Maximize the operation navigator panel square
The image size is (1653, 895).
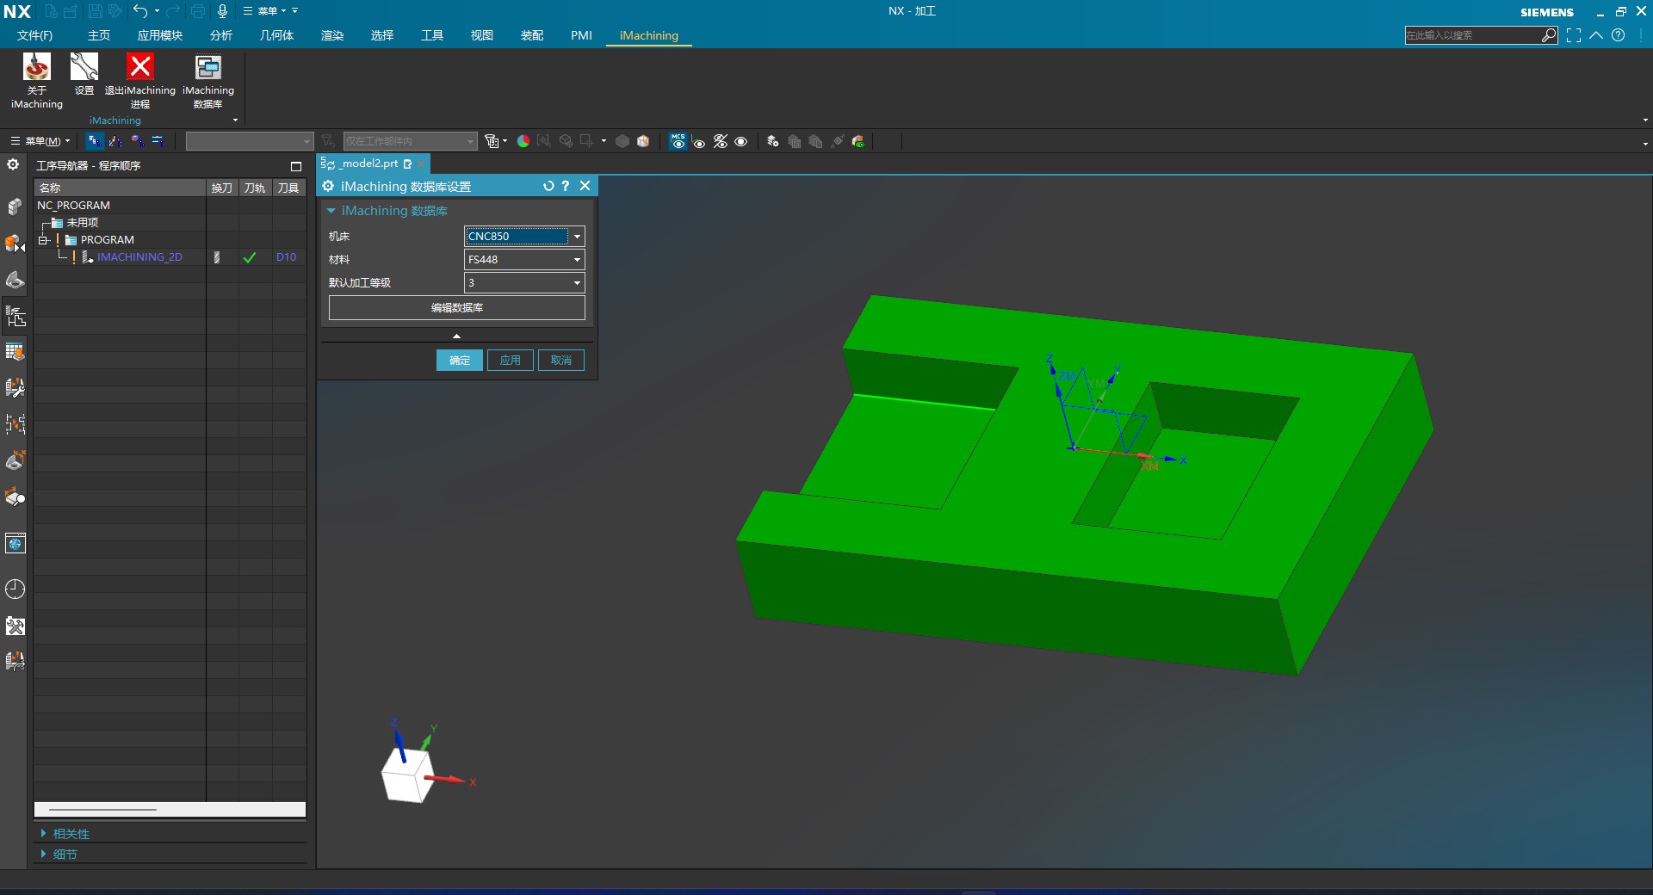click(296, 166)
